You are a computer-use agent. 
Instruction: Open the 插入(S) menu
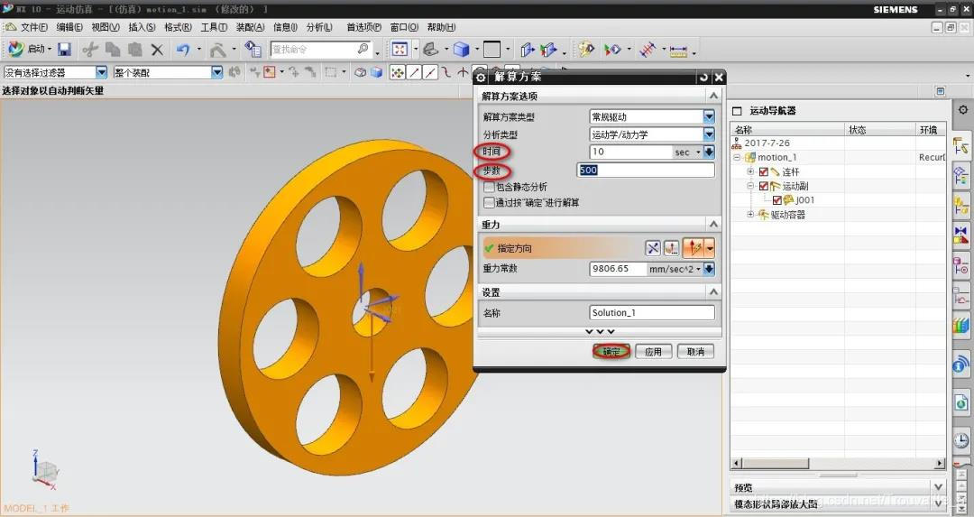(142, 27)
